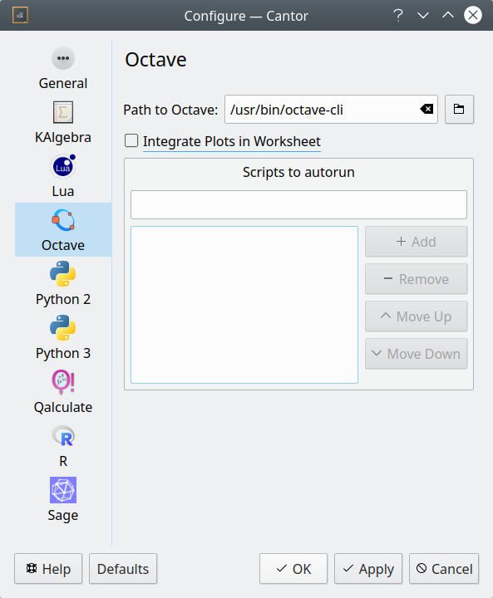
Task: Click the Integrate Plots in Worksheet label
Action: tap(232, 141)
